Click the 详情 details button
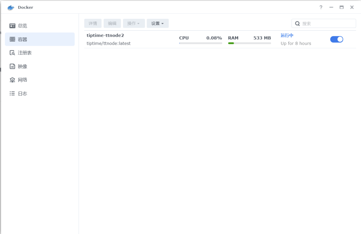The image size is (361, 234). click(93, 23)
